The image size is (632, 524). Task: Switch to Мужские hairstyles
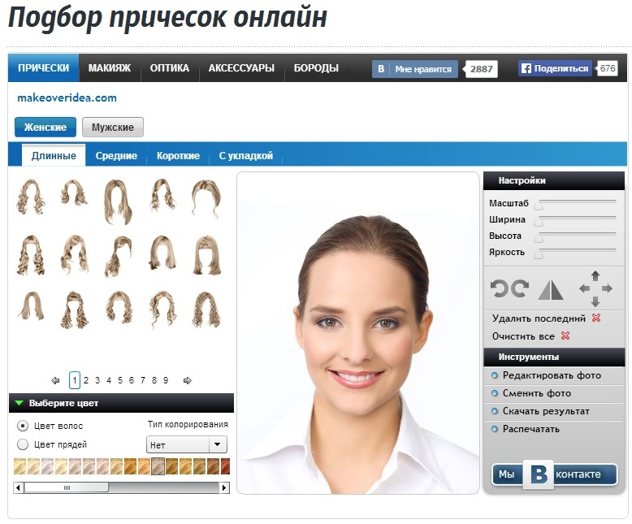coord(113,128)
